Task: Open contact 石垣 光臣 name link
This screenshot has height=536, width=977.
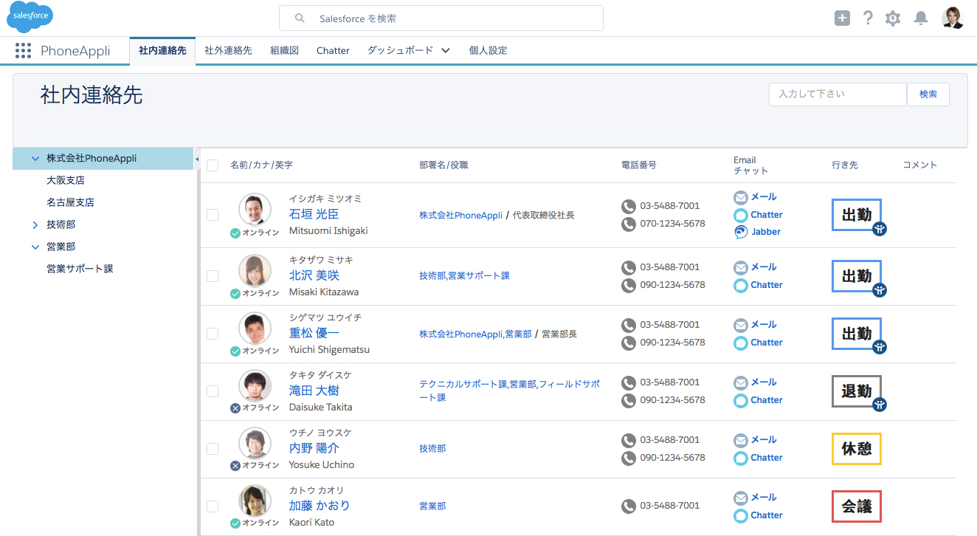Action: point(314,215)
